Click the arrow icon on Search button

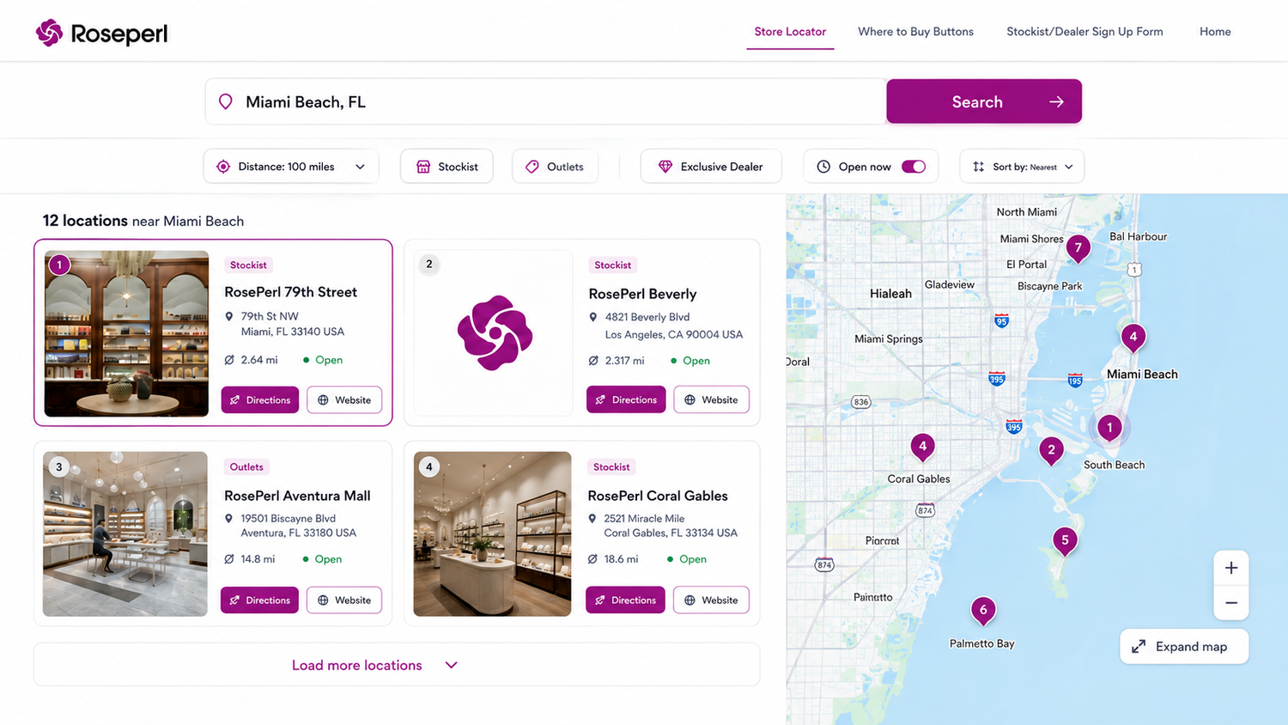(1056, 102)
